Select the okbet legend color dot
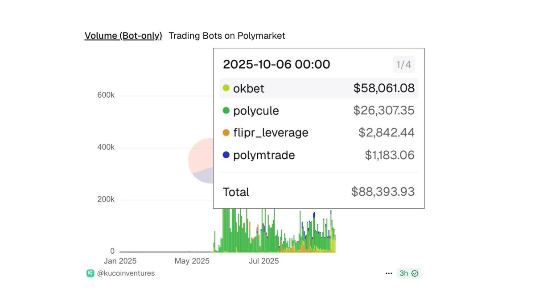Image resolution: width=535 pixels, height=301 pixels. [226, 88]
